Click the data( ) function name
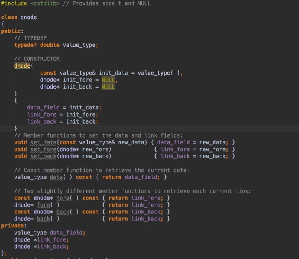Screen dimensions: 299x259 [56, 177]
